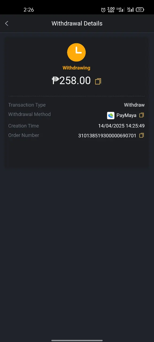The height and width of the screenshot is (342, 154).
Task: Tap the PayMaya method name text
Action: (x=126, y=115)
